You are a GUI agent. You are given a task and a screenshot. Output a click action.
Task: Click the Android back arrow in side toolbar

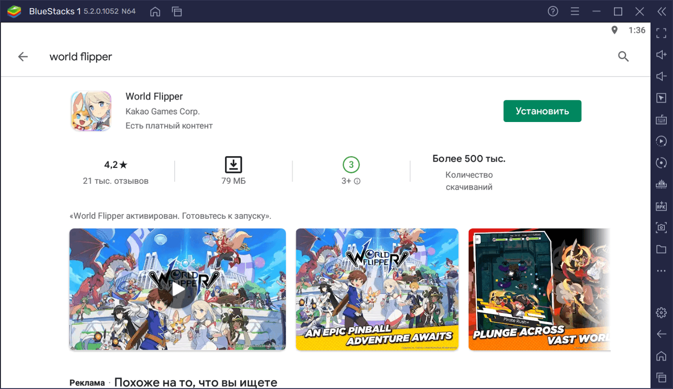661,334
